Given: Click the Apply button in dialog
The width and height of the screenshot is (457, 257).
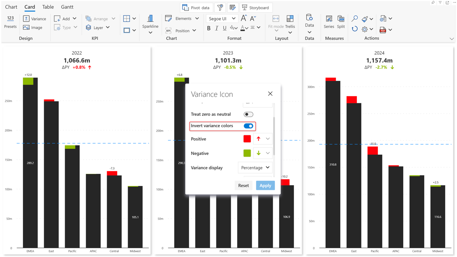Looking at the screenshot, I should coord(265,186).
